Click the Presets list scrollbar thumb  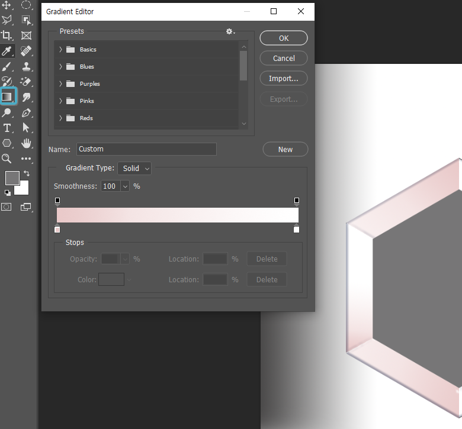coord(243,66)
